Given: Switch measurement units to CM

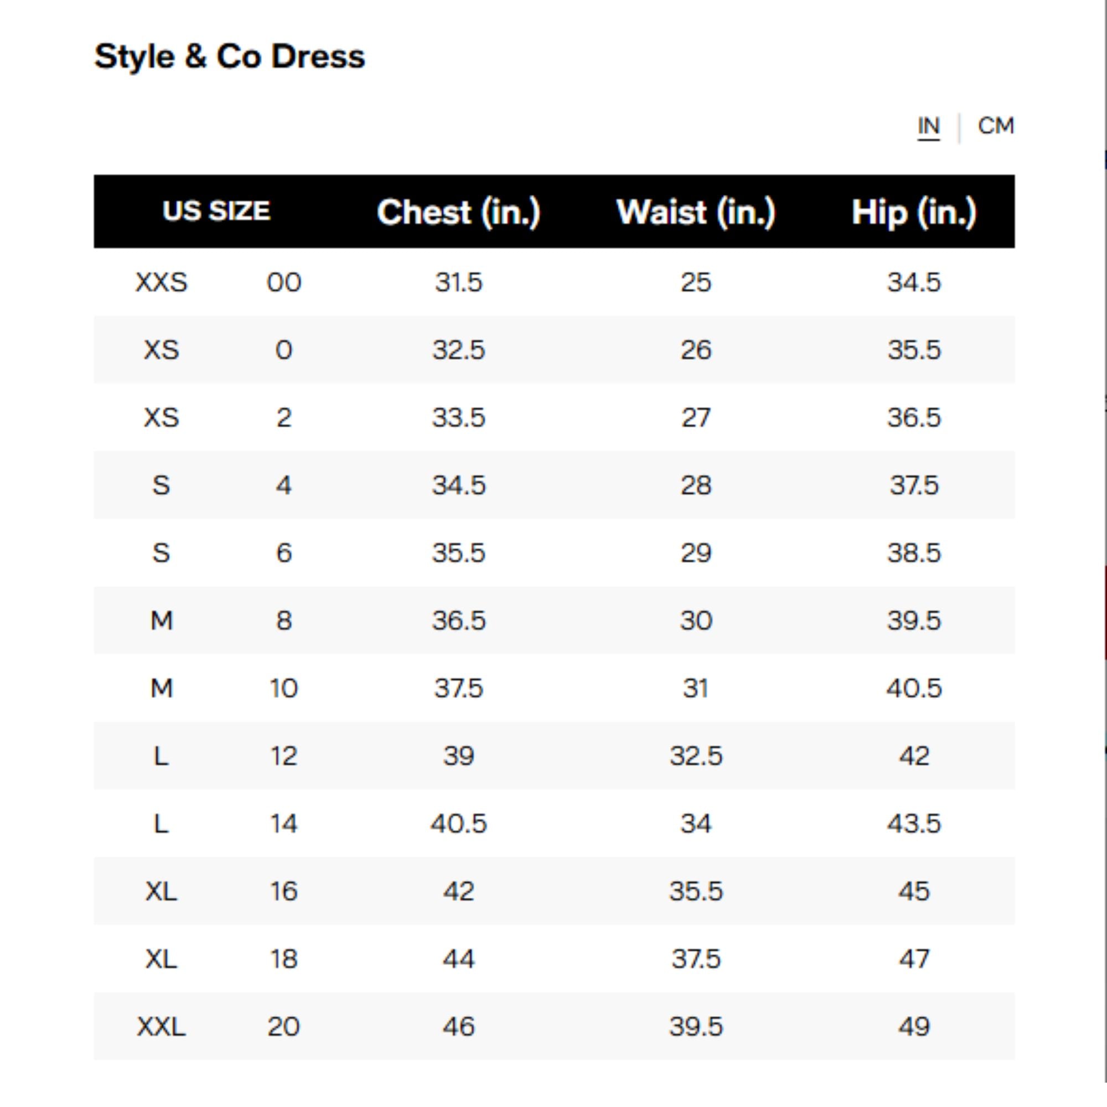Looking at the screenshot, I should click(x=995, y=126).
